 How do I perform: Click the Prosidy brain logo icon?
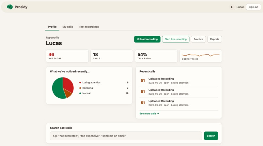tap(10, 7)
